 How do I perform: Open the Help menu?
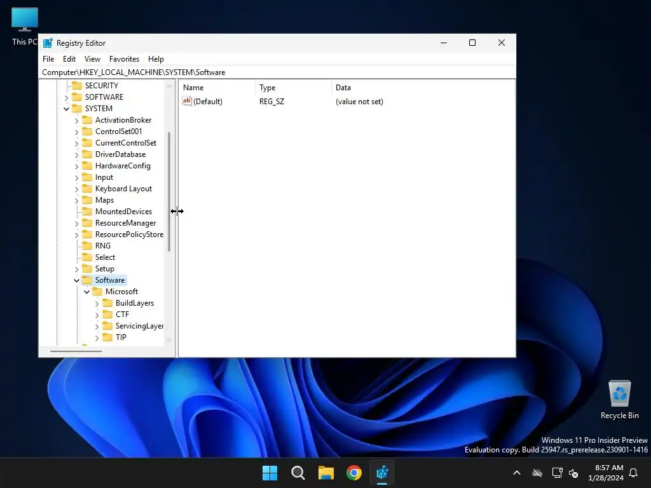click(x=156, y=59)
